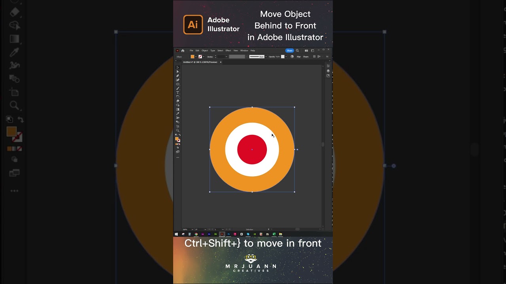506x284 pixels.
Task: Open zoom level dropdown in status bar
Action: 193,230
